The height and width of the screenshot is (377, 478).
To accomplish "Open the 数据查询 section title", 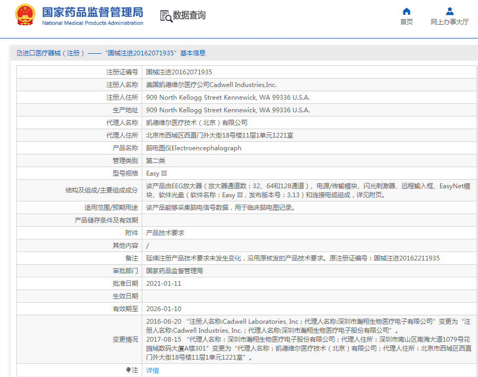I will tap(189, 15).
